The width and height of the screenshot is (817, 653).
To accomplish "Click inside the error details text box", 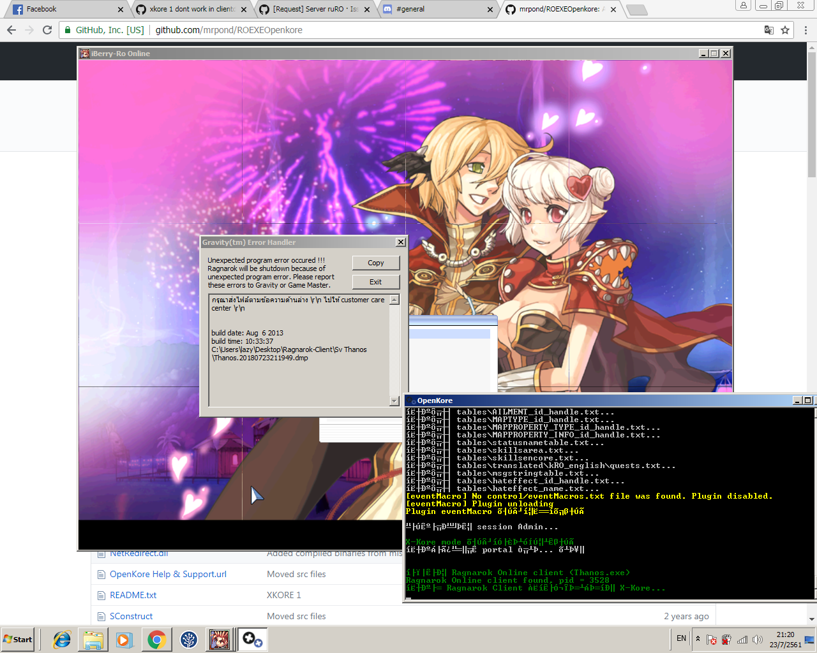I will coord(299,349).
